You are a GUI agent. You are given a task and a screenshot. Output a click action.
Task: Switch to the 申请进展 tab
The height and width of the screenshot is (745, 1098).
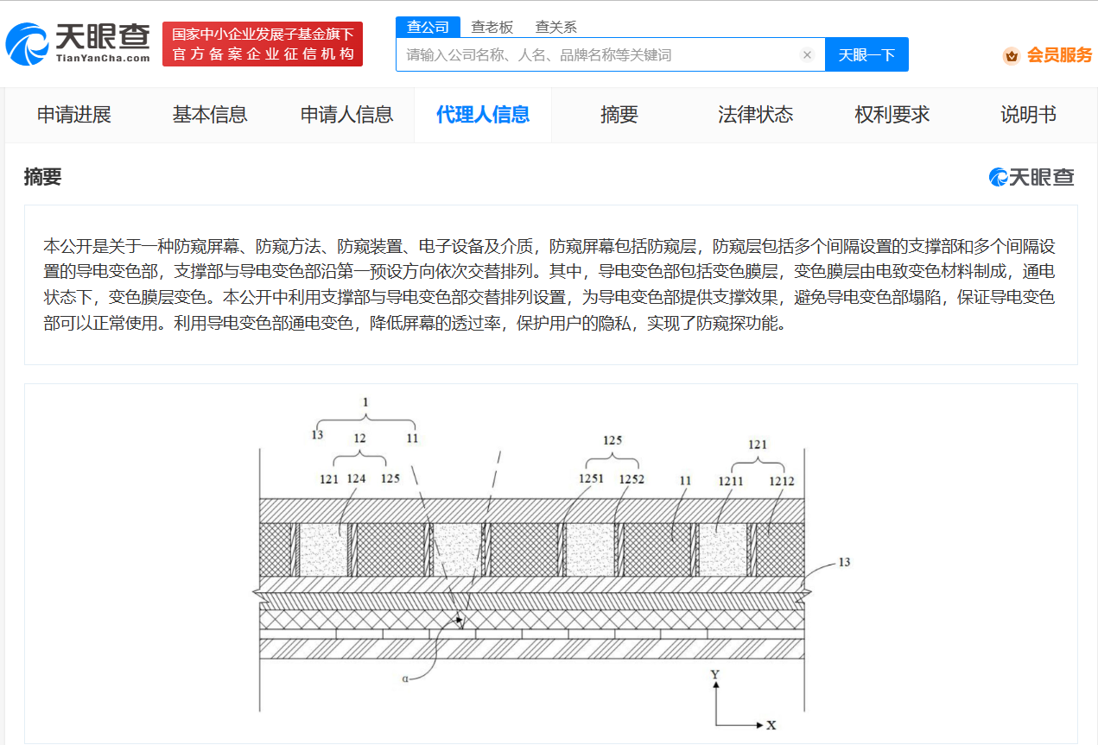(73, 114)
